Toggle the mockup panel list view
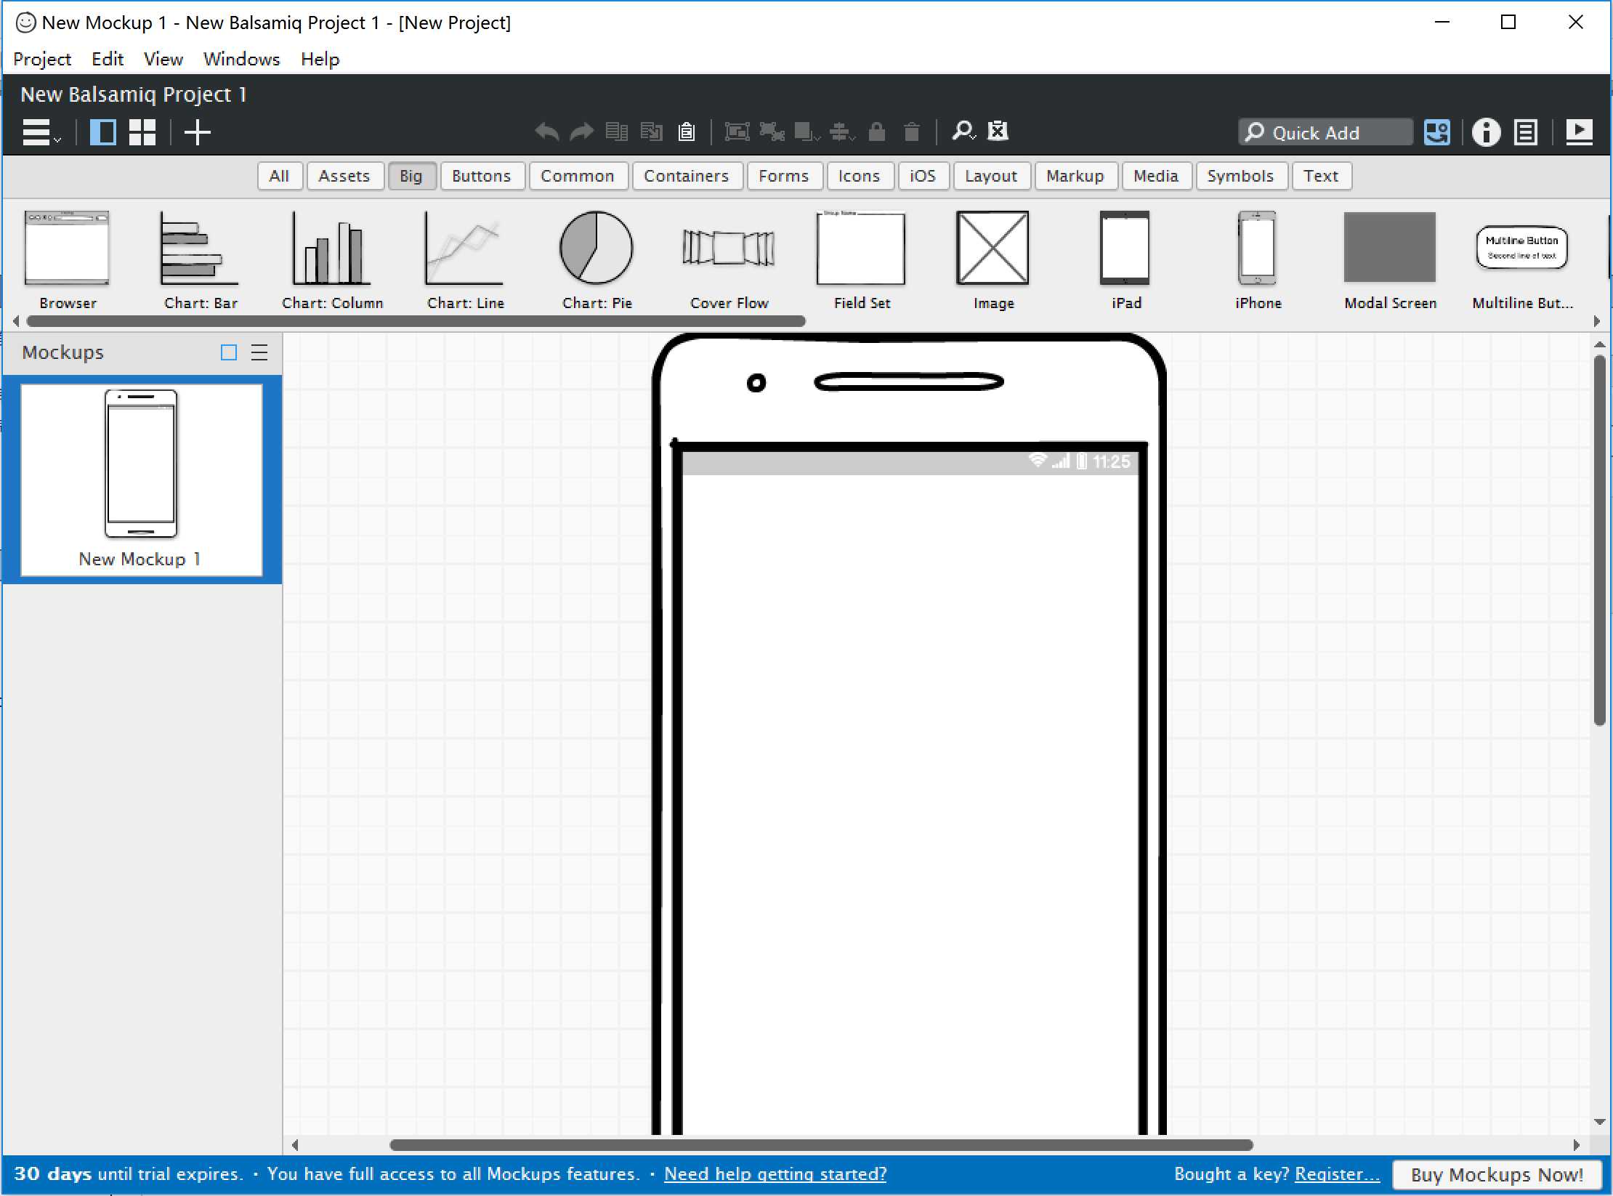This screenshot has height=1196, width=1613. pyautogui.click(x=256, y=353)
